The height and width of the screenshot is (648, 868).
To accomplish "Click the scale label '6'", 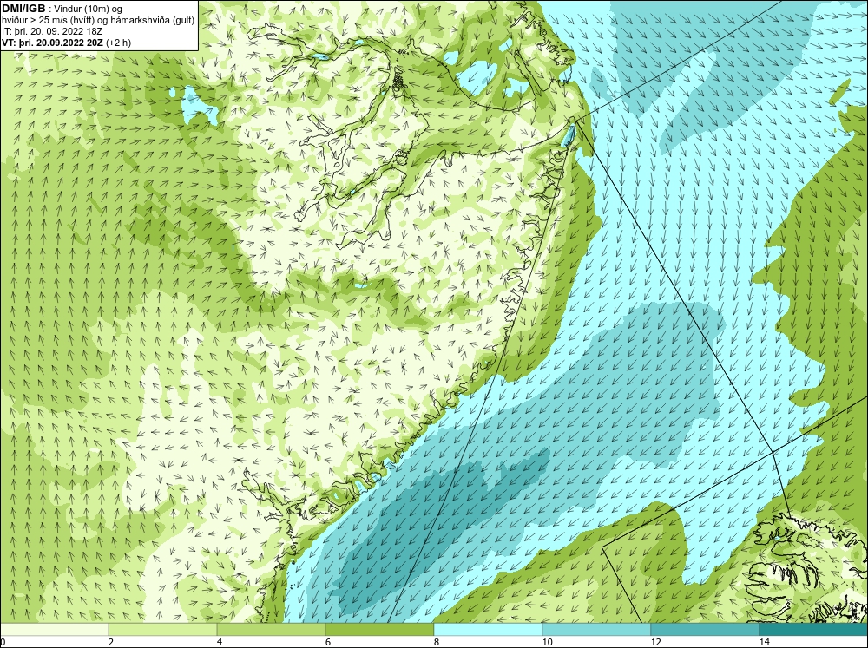I will coord(328,642).
